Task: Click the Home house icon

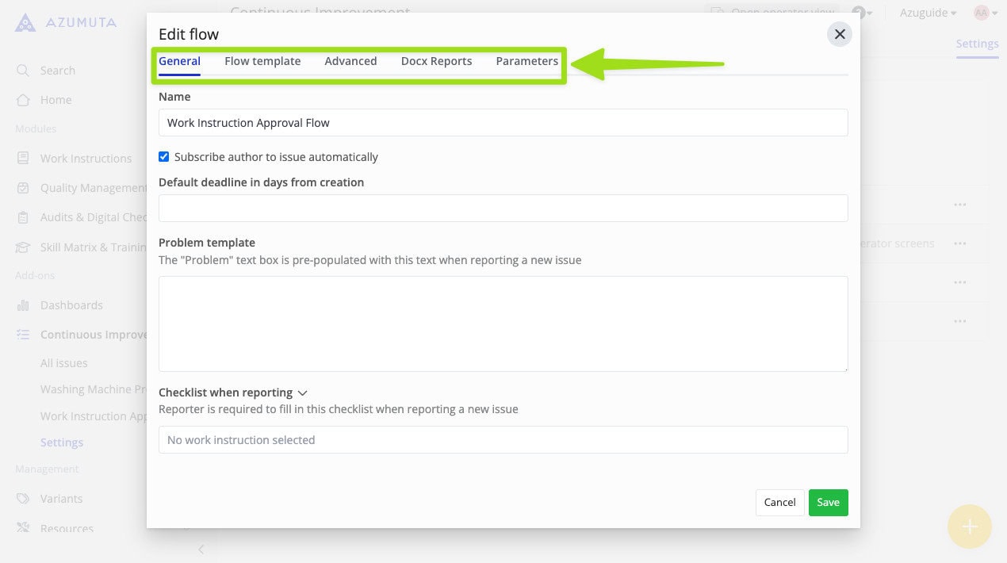Action: [24, 100]
